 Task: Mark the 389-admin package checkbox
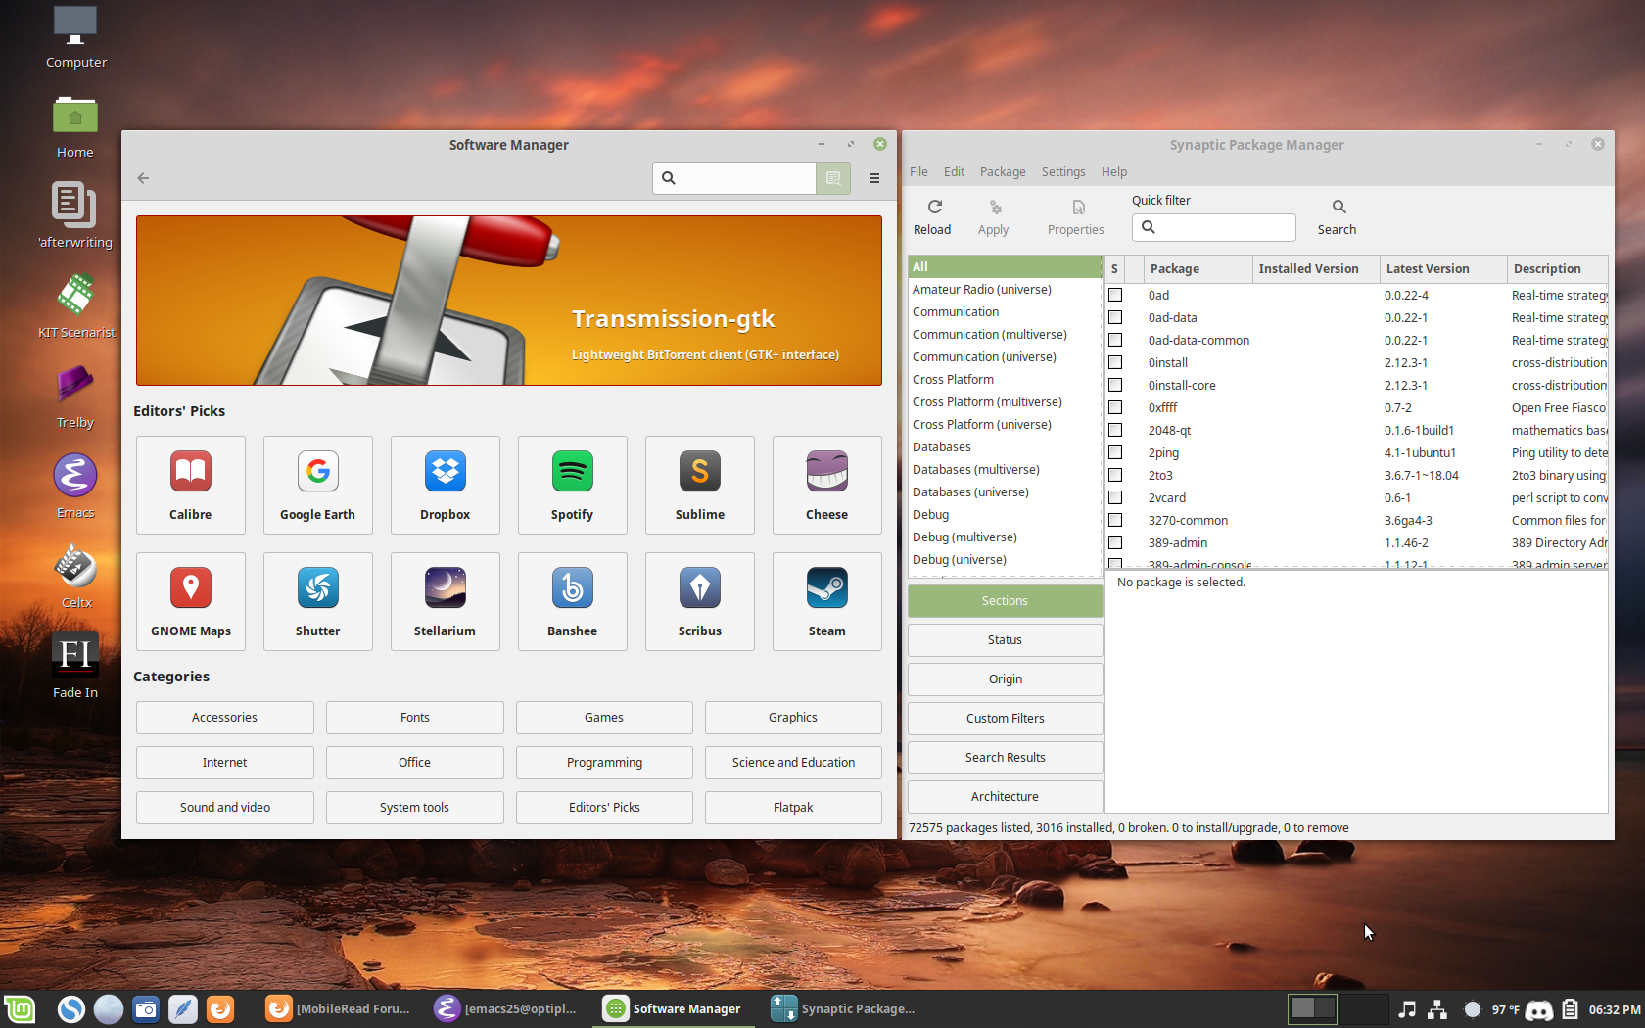point(1115,542)
